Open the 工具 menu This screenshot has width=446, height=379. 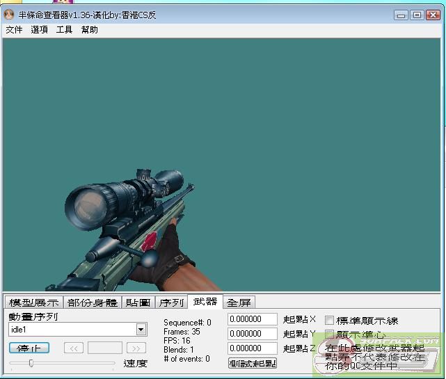point(64,30)
